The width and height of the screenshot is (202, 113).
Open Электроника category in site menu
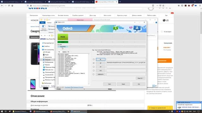[x=34, y=15]
